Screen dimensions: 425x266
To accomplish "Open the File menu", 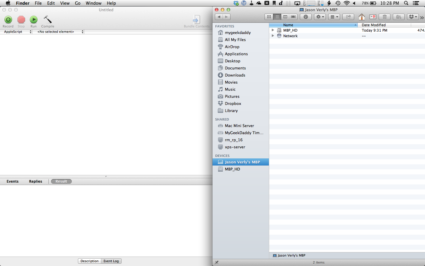I will point(38,3).
